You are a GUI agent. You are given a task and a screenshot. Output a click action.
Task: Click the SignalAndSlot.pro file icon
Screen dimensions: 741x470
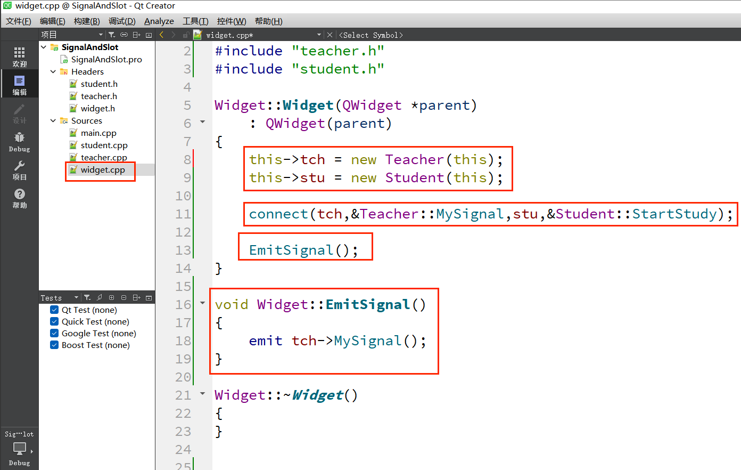click(64, 60)
